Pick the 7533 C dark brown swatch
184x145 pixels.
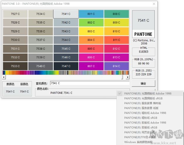[15, 66]
